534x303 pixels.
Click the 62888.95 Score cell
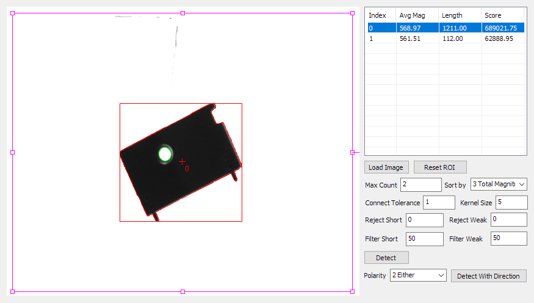pos(503,38)
